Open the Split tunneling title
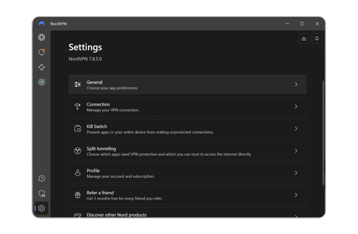Image resolution: width=358 pixels, height=234 pixels. click(x=101, y=149)
